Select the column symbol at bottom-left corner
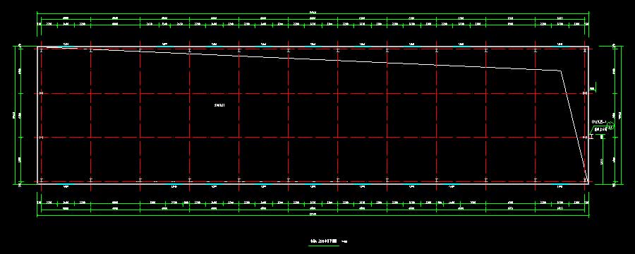The width and height of the screenshot is (635, 254). 42,180
